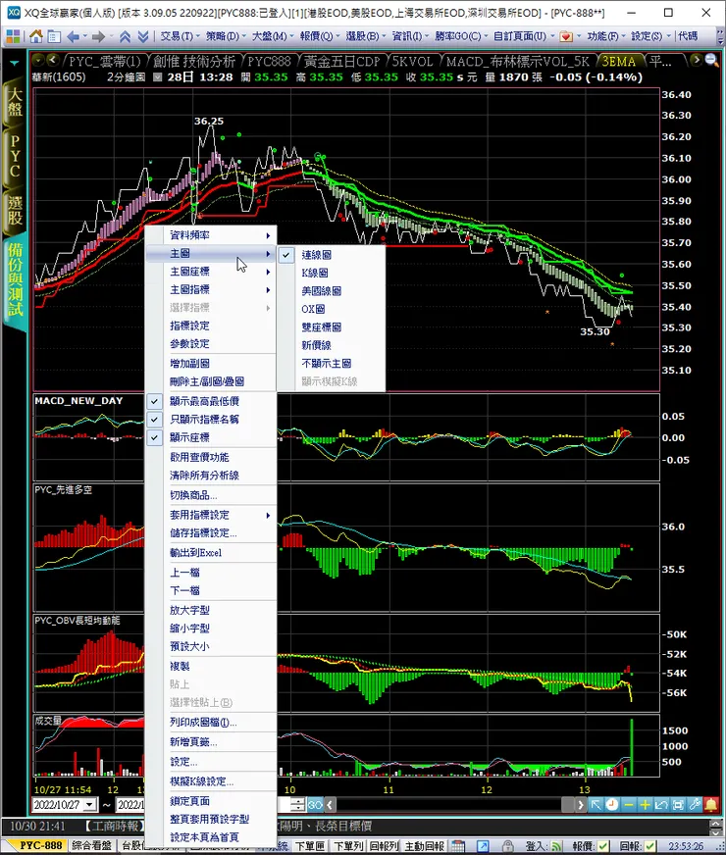Click the 下單列 button in status bar
The height and width of the screenshot is (855, 726).
point(348,846)
